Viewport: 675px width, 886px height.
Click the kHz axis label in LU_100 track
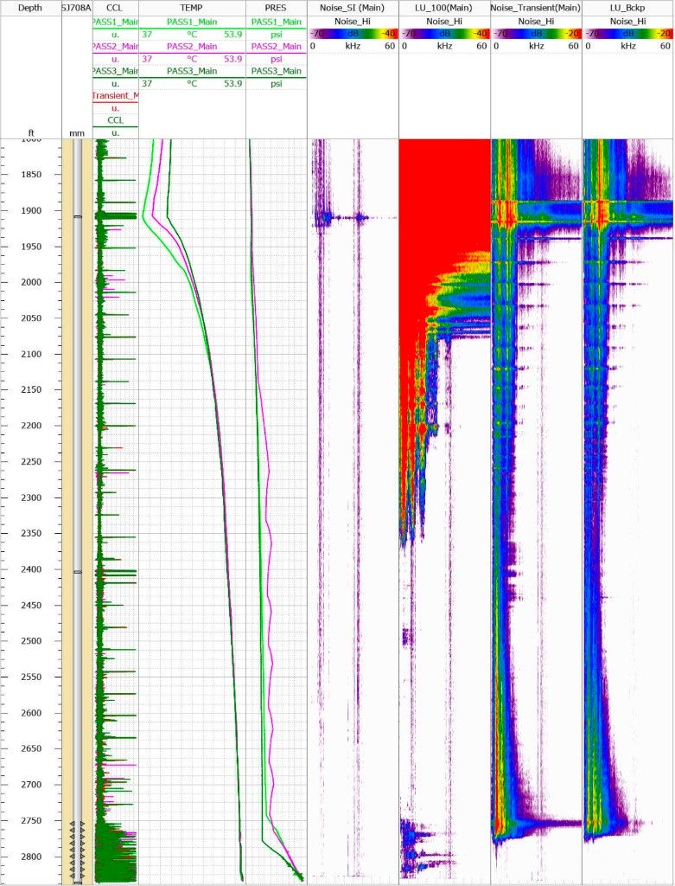(x=444, y=47)
